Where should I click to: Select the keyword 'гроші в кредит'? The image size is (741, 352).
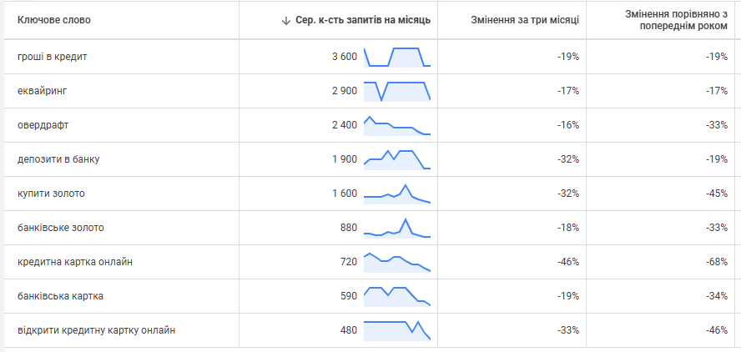pyautogui.click(x=52, y=57)
